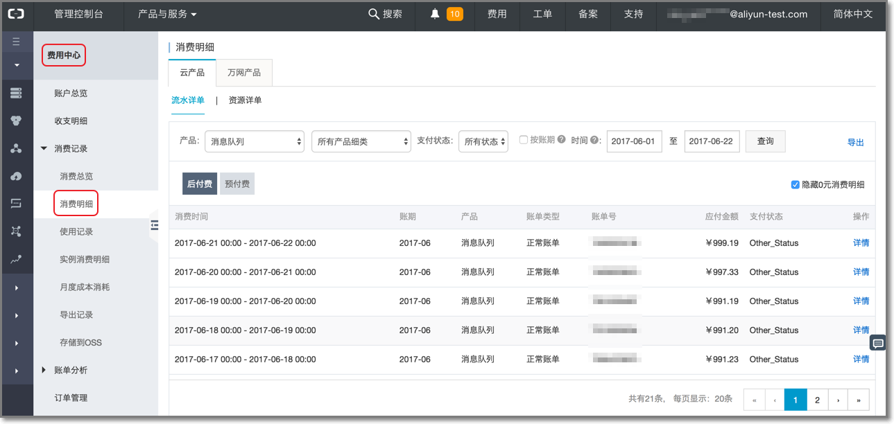Click the orange 10 notification badge
This screenshot has height=424, width=894.
point(455,14)
